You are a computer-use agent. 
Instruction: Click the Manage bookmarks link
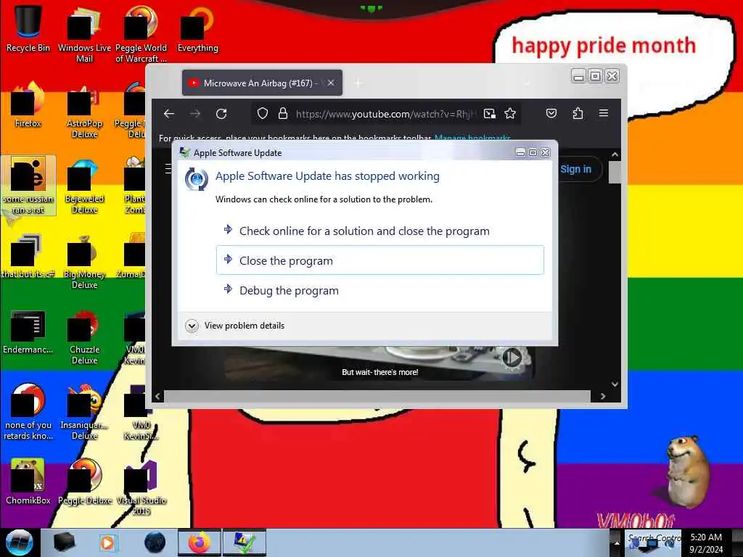(472, 139)
